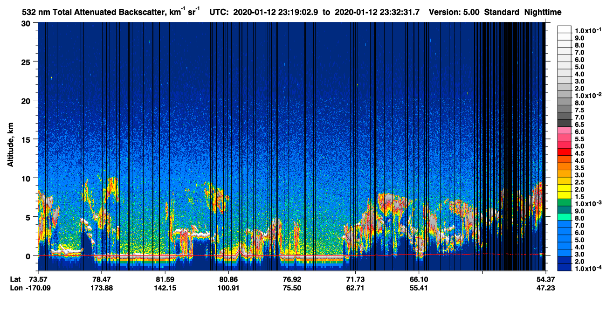Click longitude value 173.88

(x=102, y=288)
